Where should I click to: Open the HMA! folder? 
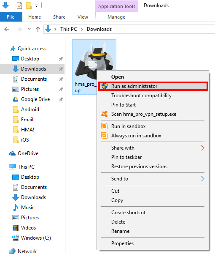tap(28, 130)
